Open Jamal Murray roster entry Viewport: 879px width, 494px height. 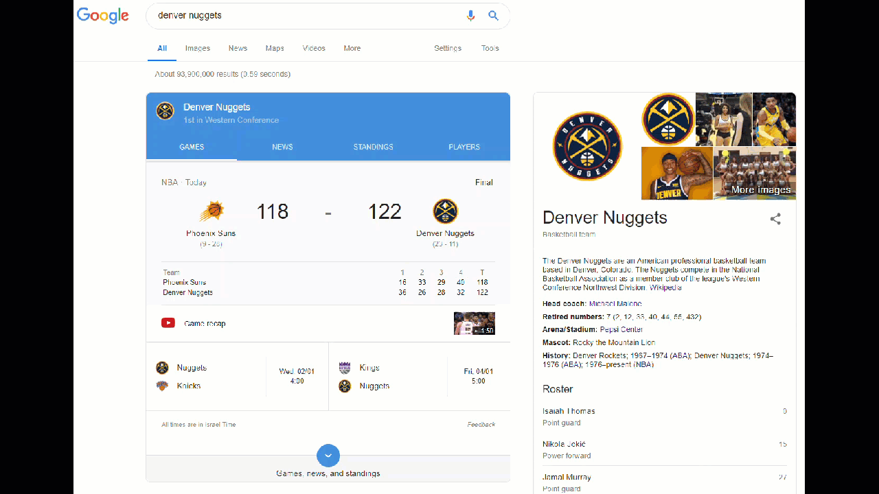665,482
